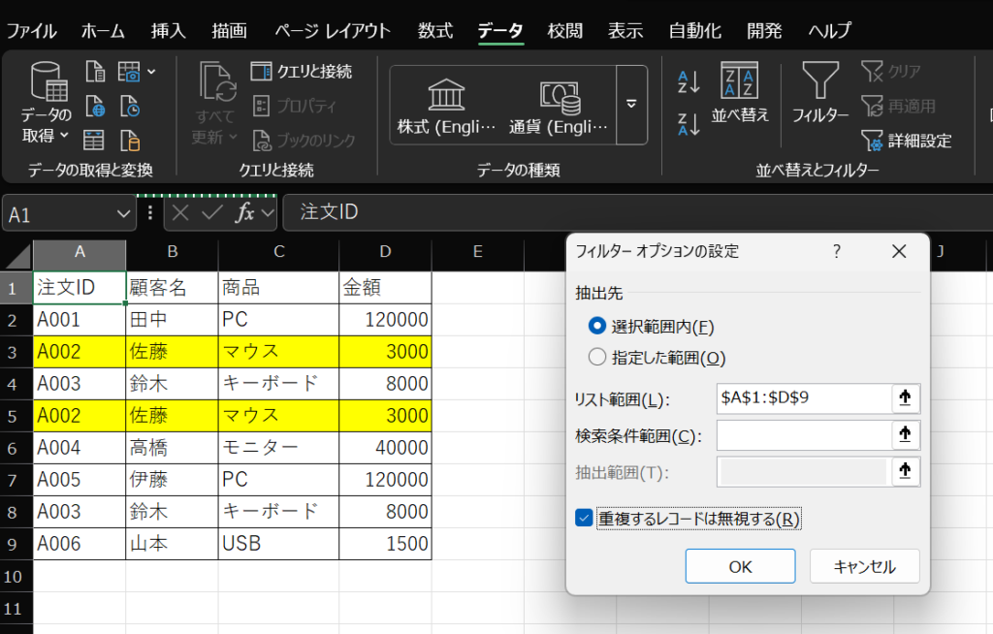Open the 並べ替え (Sort) dialog icon

(740, 82)
